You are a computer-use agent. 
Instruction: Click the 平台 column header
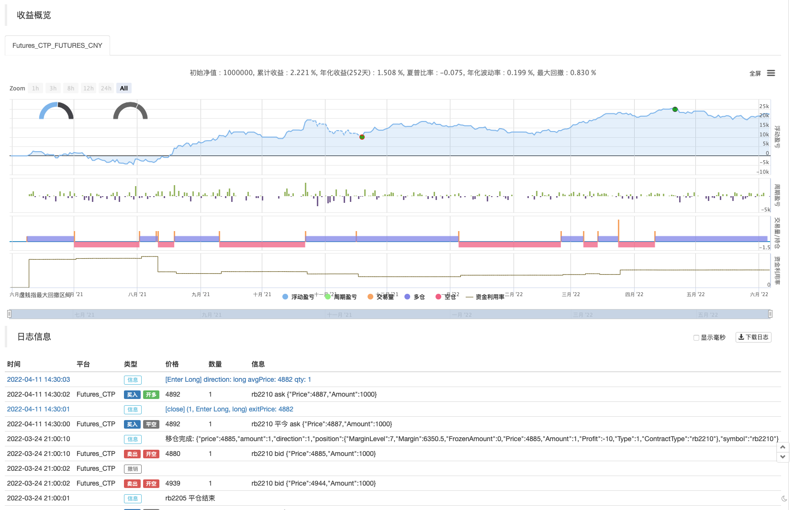point(83,364)
